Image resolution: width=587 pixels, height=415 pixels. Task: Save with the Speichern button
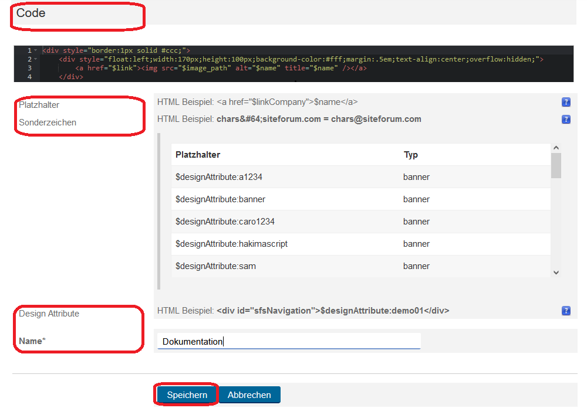[x=187, y=395]
